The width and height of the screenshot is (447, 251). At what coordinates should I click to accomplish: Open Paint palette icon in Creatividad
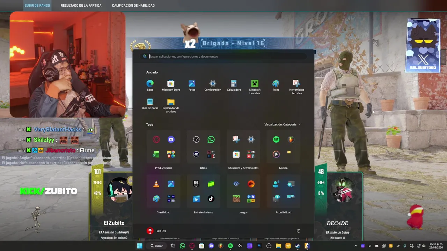(156, 199)
